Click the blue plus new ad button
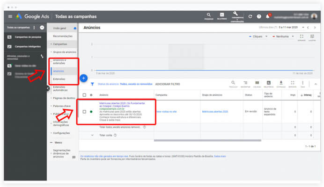Screen dimensions: 324x187 tap(84, 78)
